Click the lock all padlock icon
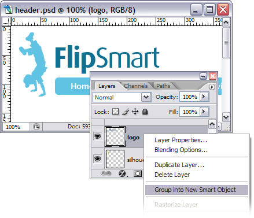Viewport: 254px width, 218px height. (x=145, y=112)
